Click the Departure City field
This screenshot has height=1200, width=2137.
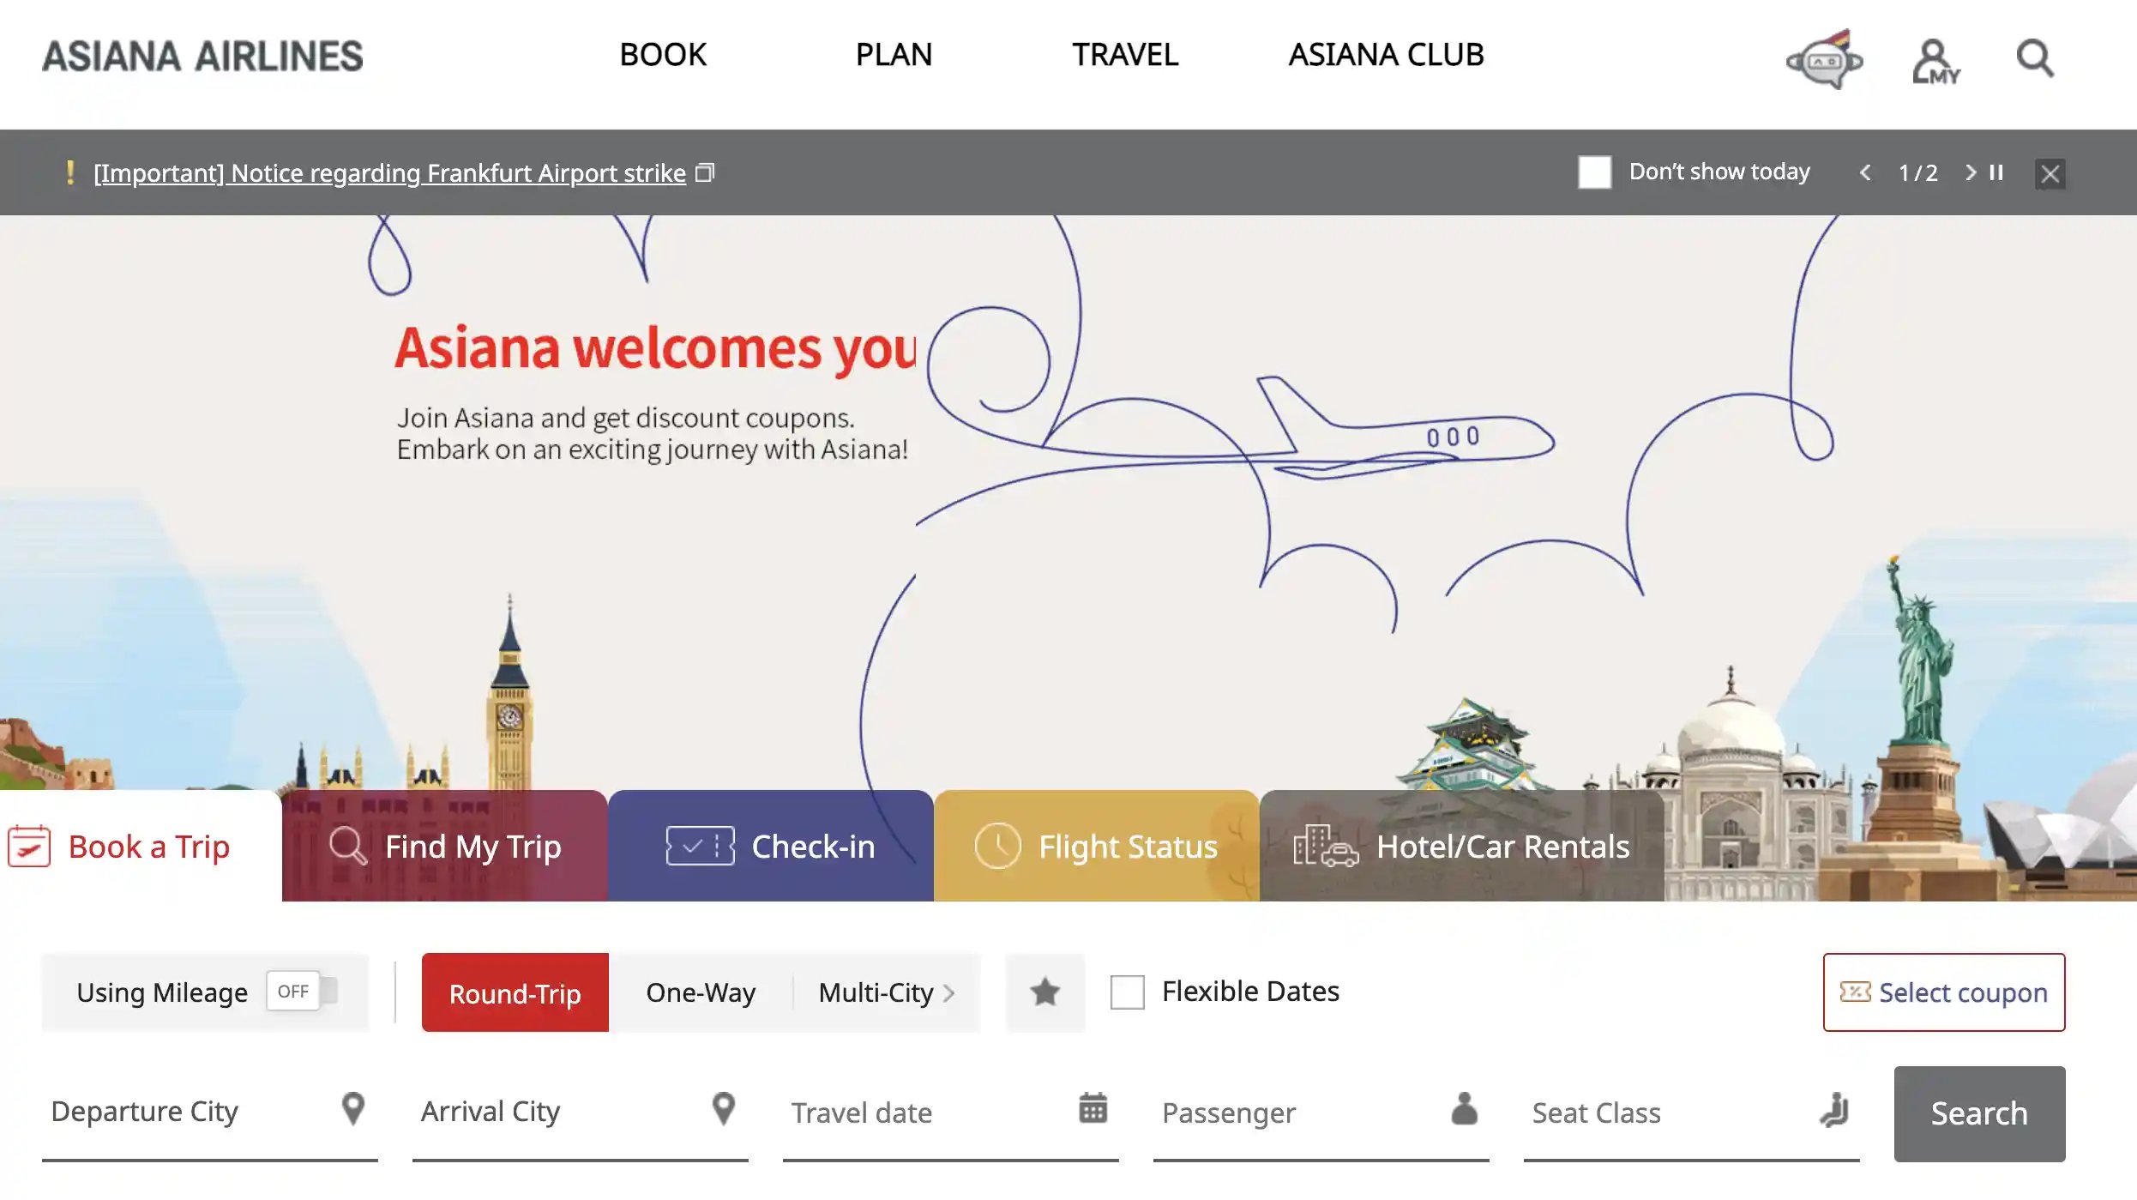[x=209, y=1113]
